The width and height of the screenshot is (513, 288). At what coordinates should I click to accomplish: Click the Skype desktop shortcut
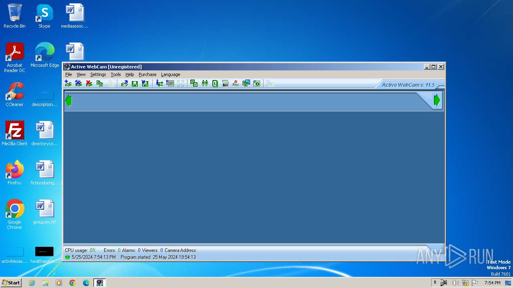44,16
